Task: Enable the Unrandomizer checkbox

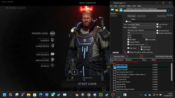Action: [x=157, y=30]
